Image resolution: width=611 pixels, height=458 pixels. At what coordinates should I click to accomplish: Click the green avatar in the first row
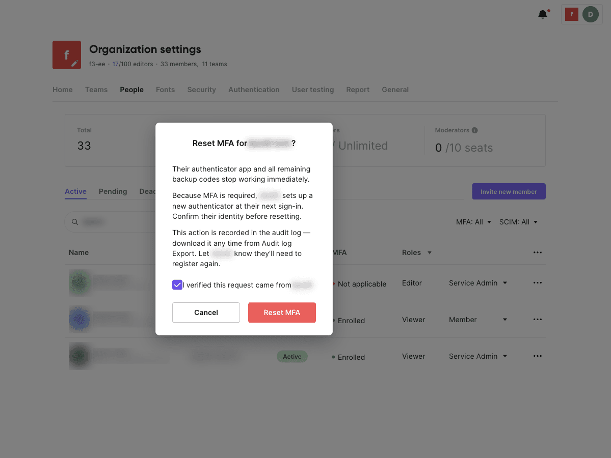(79, 282)
